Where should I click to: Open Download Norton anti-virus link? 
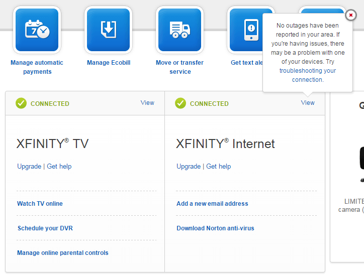point(215,228)
